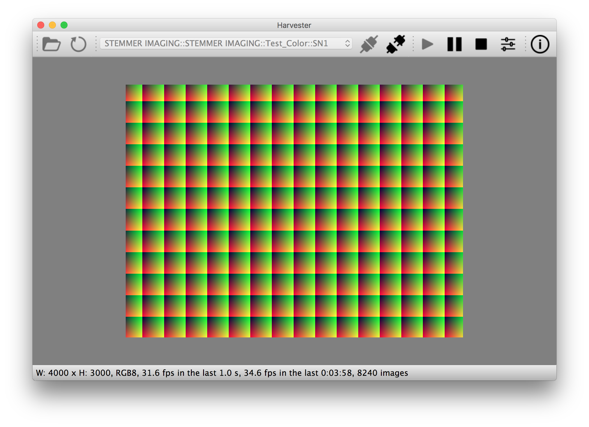Open device attribute sliders settings

click(508, 44)
